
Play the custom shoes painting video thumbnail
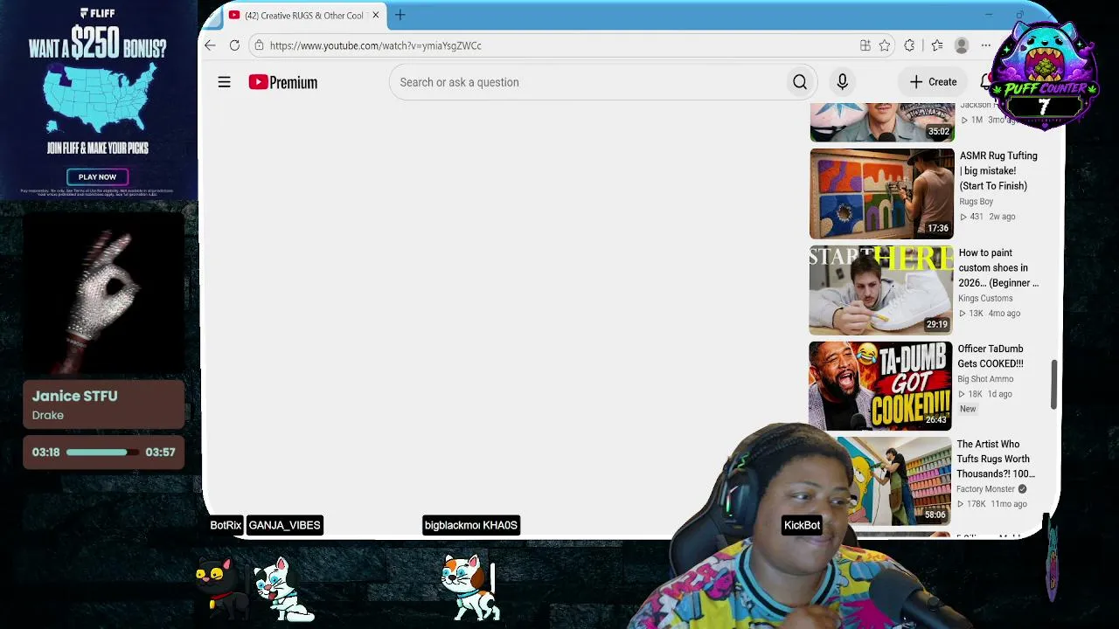click(881, 290)
